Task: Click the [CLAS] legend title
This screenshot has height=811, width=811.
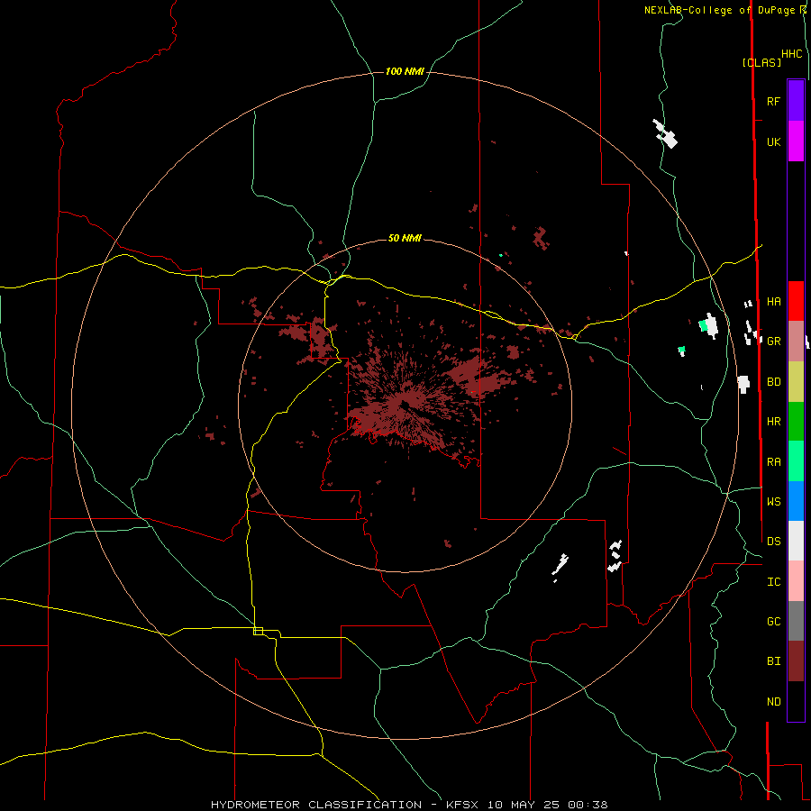Action: (761, 62)
